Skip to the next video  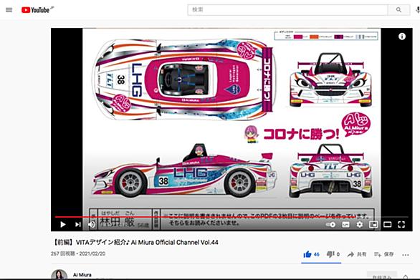pos(77,224)
